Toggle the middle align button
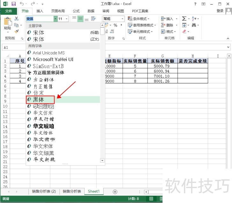The height and width of the screenshot is (203, 232). coord(80,19)
